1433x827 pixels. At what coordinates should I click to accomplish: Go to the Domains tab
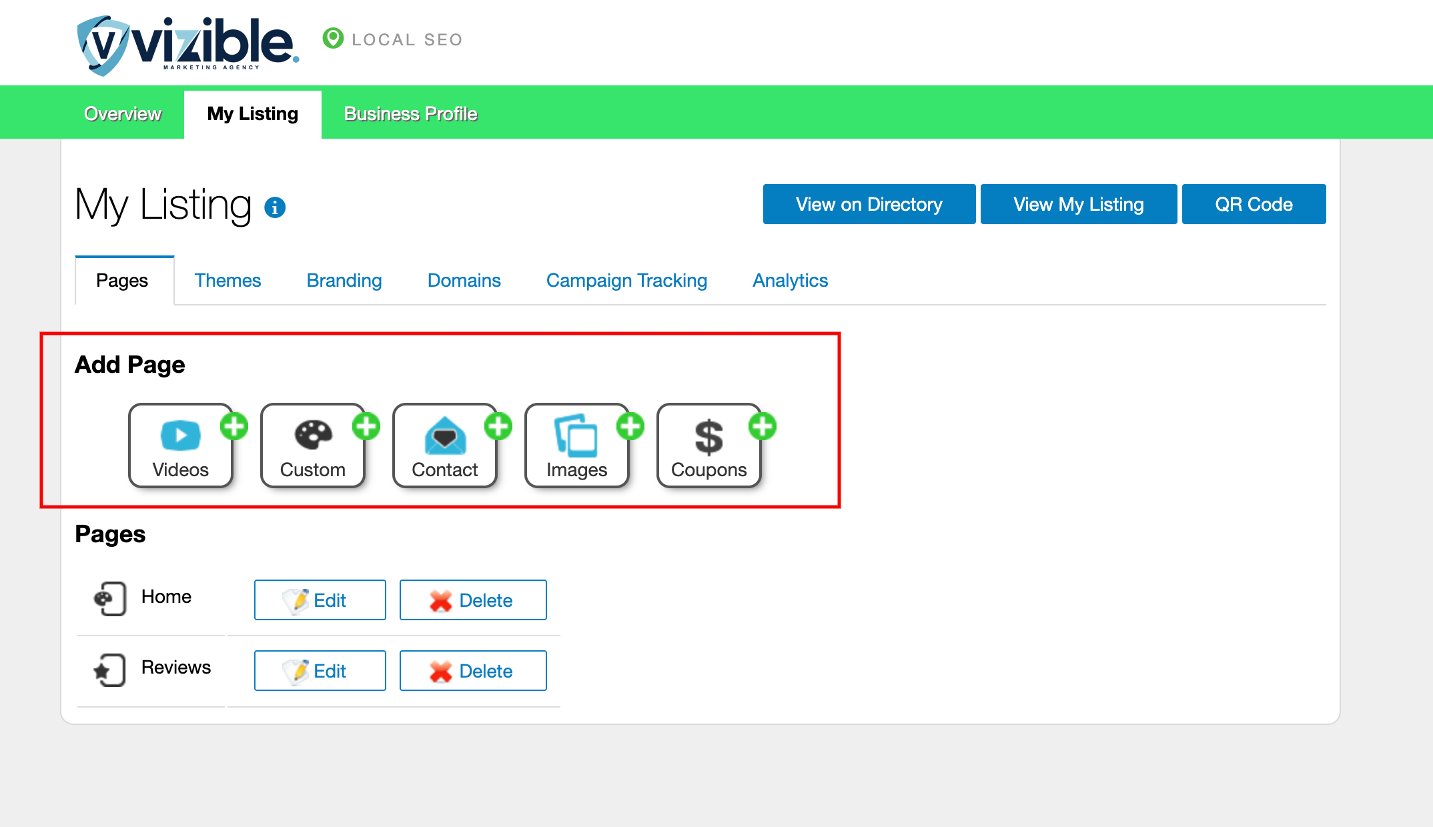click(x=464, y=281)
